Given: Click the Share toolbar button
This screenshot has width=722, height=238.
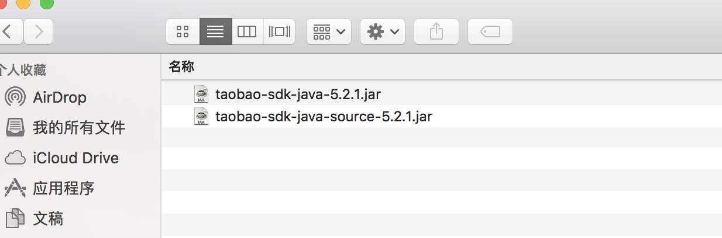Looking at the screenshot, I should point(436,32).
